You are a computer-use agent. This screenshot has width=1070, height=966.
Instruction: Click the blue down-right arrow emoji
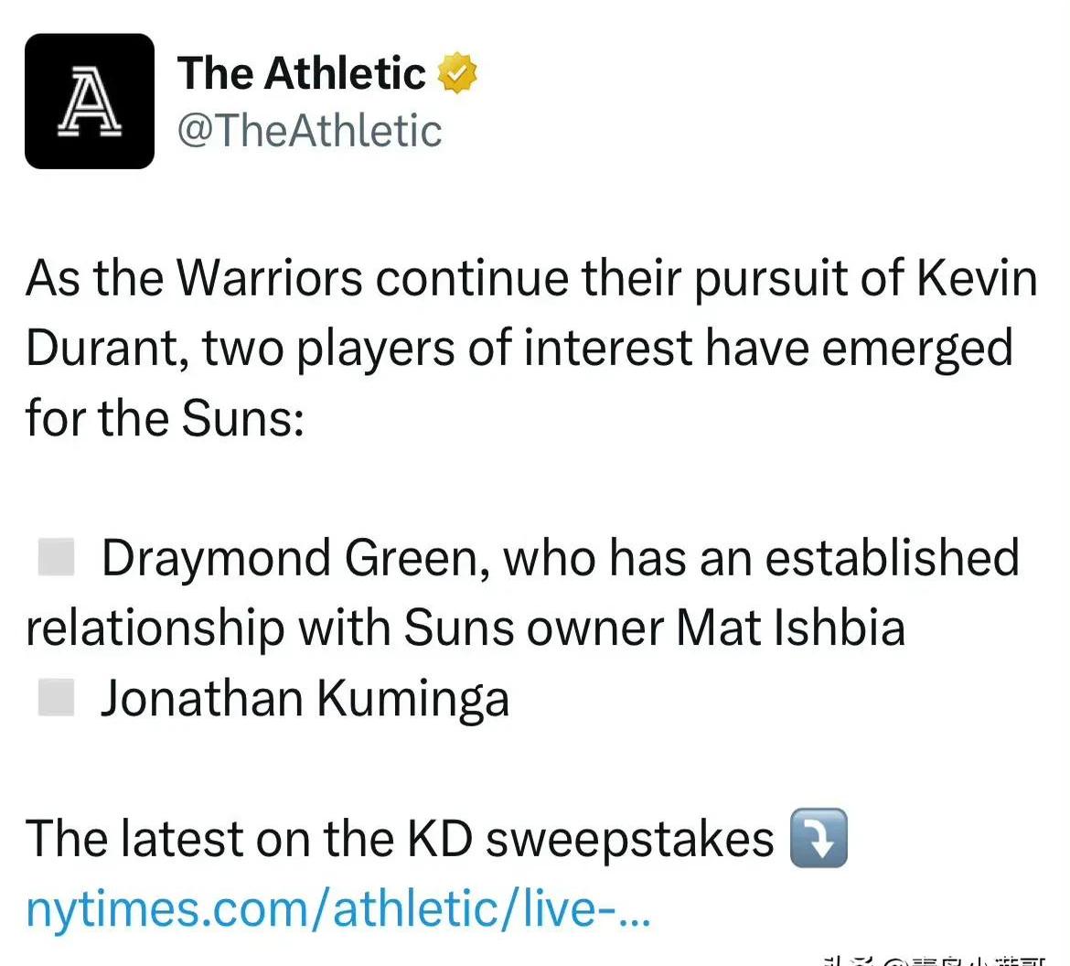pyautogui.click(x=819, y=838)
